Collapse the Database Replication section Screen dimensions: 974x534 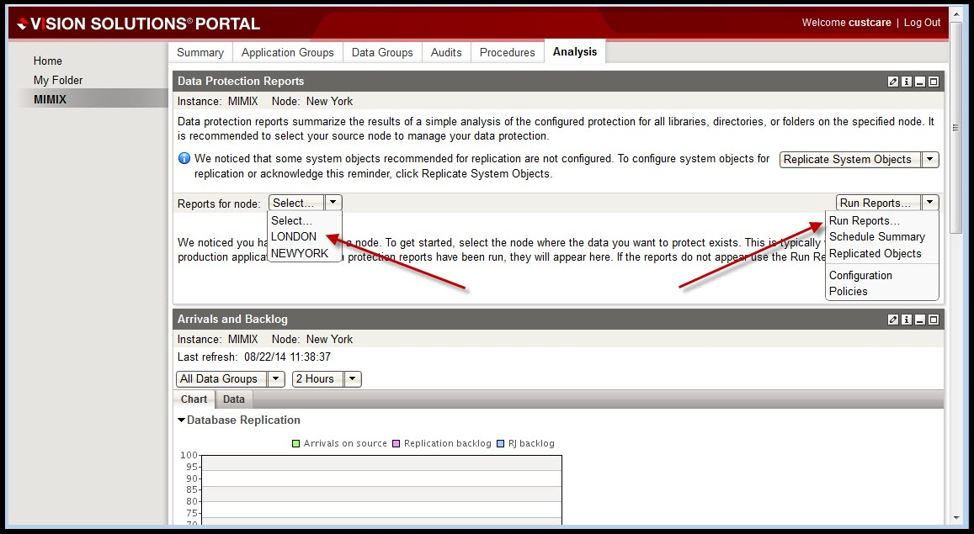[182, 420]
